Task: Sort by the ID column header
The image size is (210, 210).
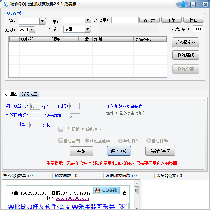Action: point(14,39)
